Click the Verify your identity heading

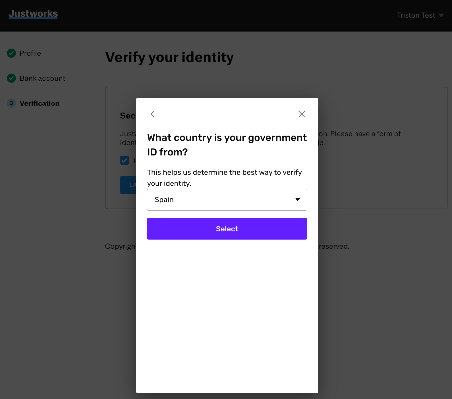pos(169,57)
